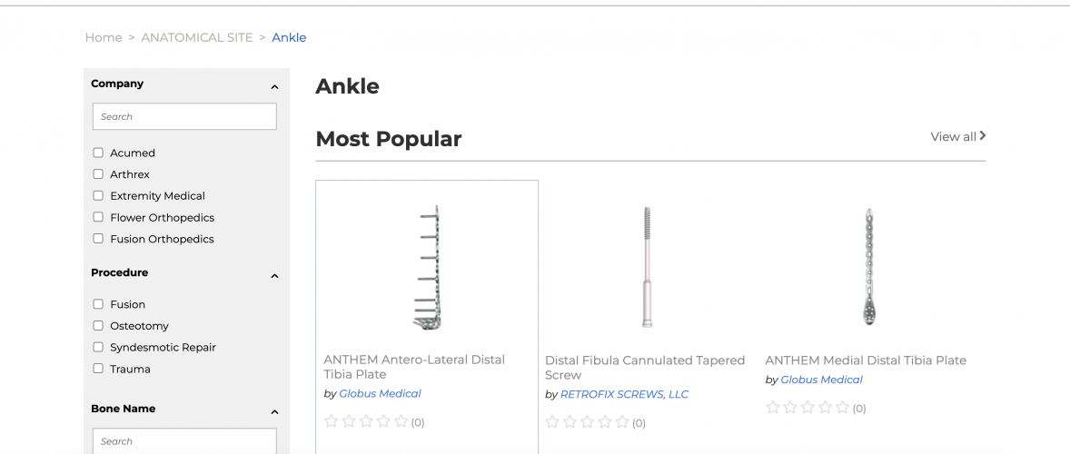
Task: Enable the Arthrex company checkbox
Action: pos(98,174)
